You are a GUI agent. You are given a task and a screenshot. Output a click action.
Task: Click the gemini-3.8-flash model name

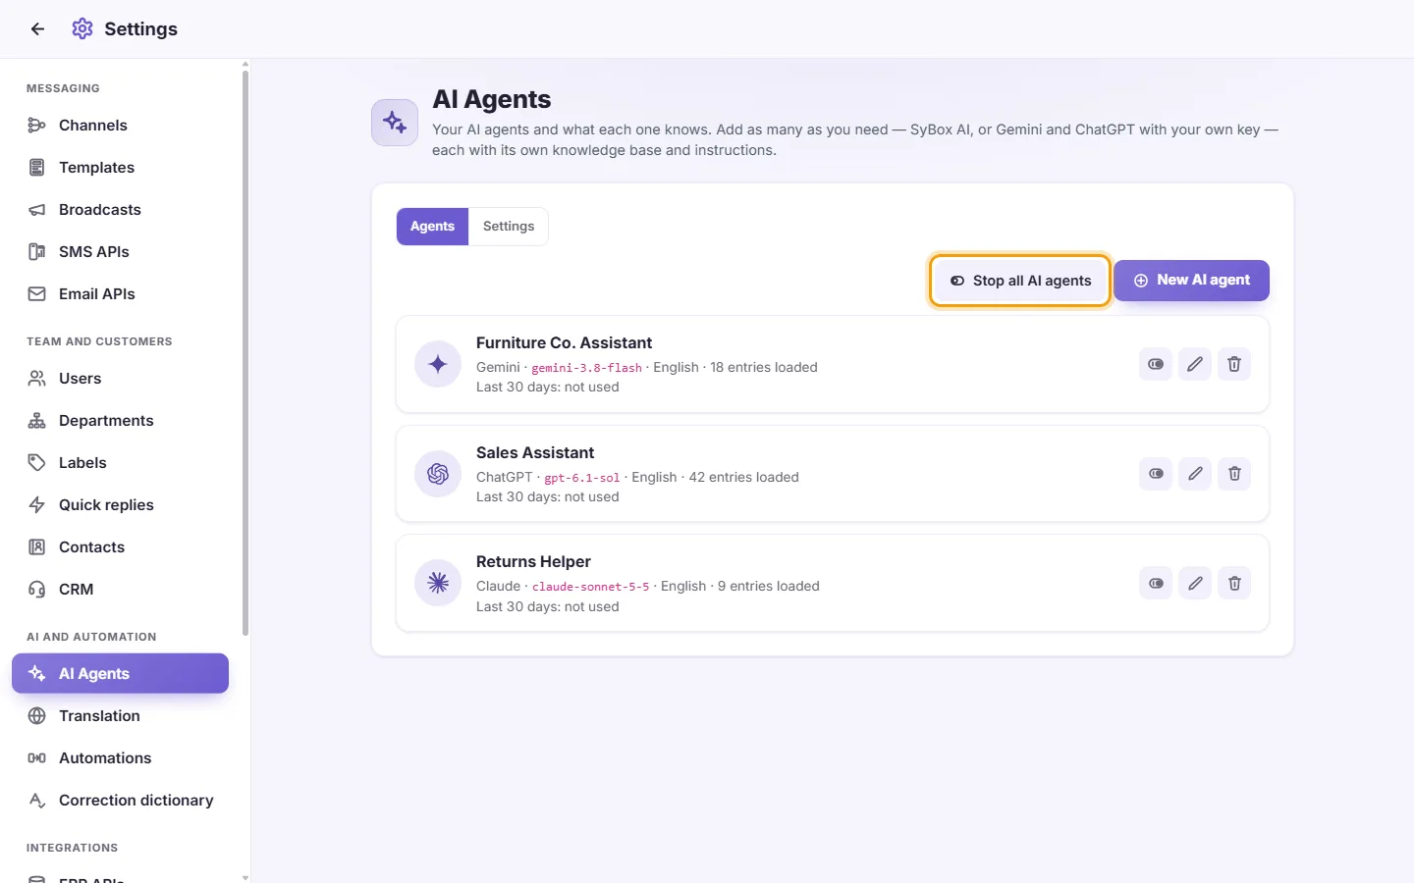586,368
